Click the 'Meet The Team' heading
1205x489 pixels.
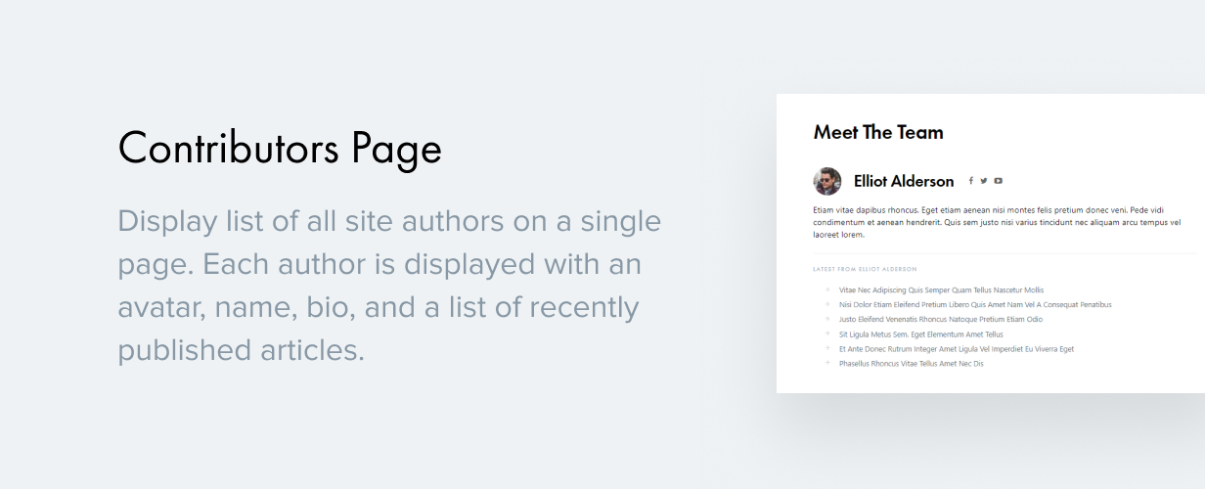pos(878,132)
